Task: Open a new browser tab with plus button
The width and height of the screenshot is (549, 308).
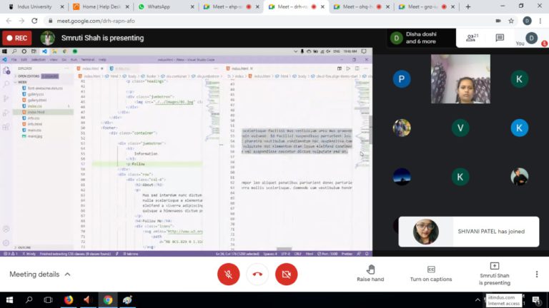Action: [468, 6]
